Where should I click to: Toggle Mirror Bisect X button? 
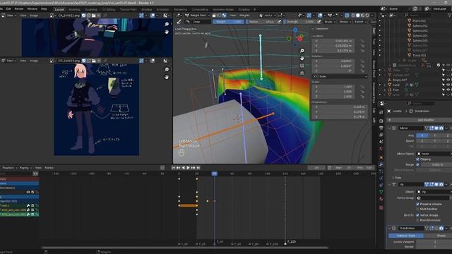(x=422, y=141)
